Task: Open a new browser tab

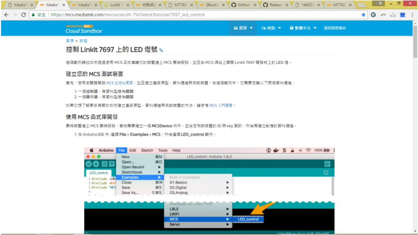Action: (362, 5)
